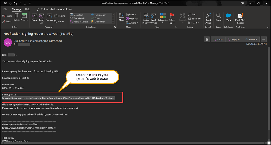Expand the Junk dropdown

pyautogui.click(x=7, y=22)
